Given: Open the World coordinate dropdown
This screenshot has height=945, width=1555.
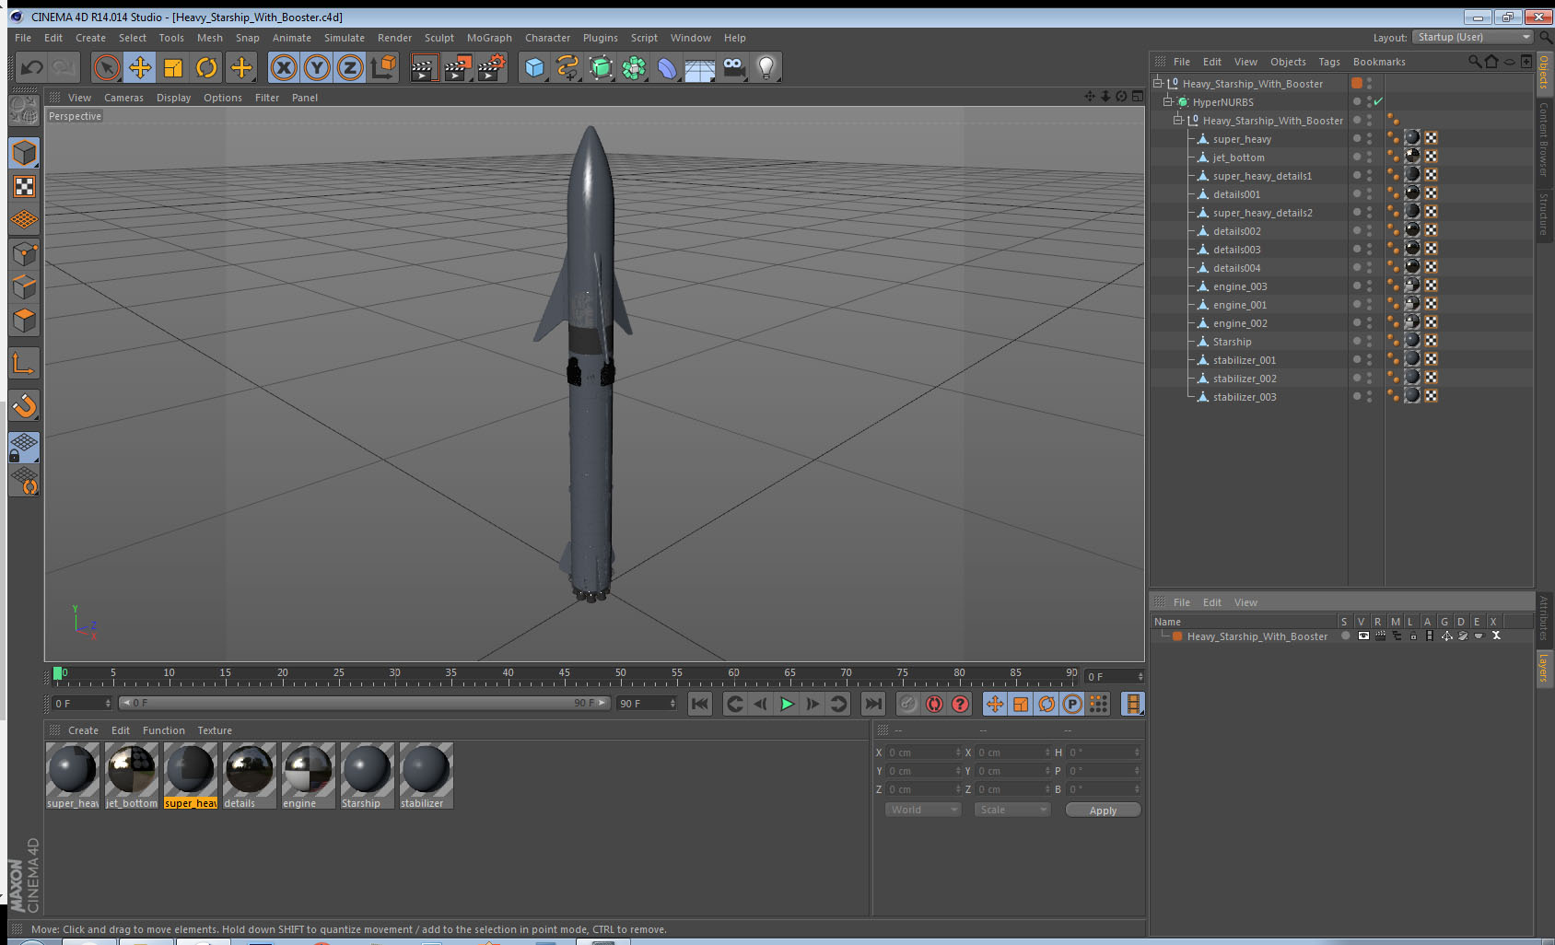Looking at the screenshot, I should click(x=923, y=810).
